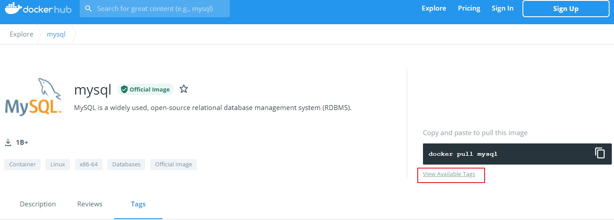Select the Databases tag chip
Screen dimensions: 614x220
(x=126, y=165)
